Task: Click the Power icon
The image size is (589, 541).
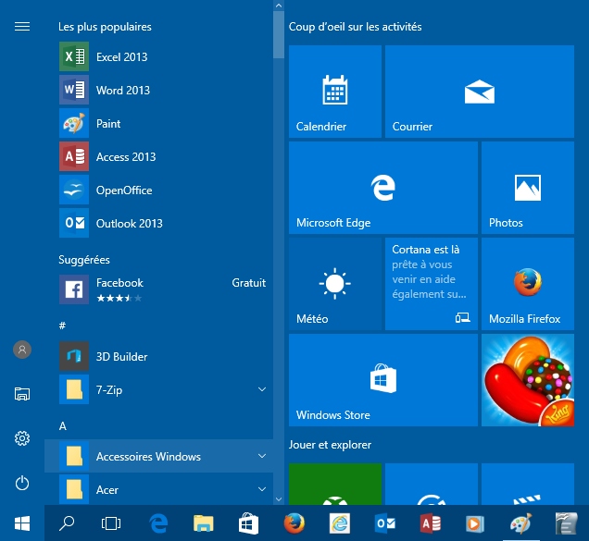Action: click(22, 483)
